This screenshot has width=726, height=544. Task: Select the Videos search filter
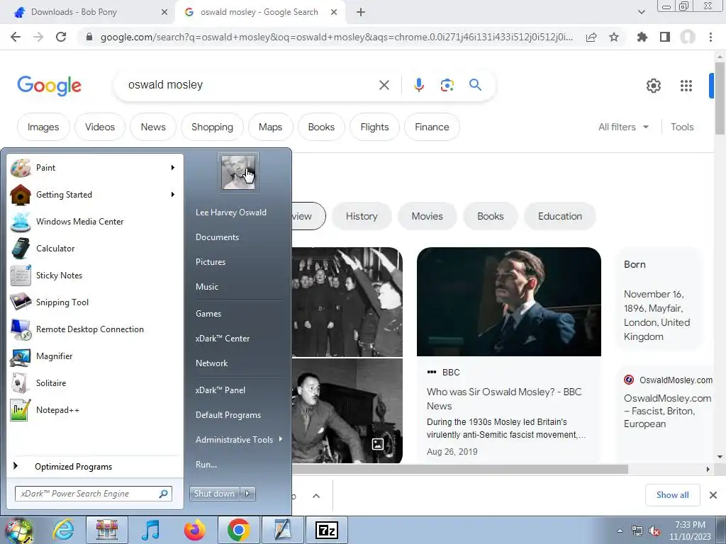99,127
